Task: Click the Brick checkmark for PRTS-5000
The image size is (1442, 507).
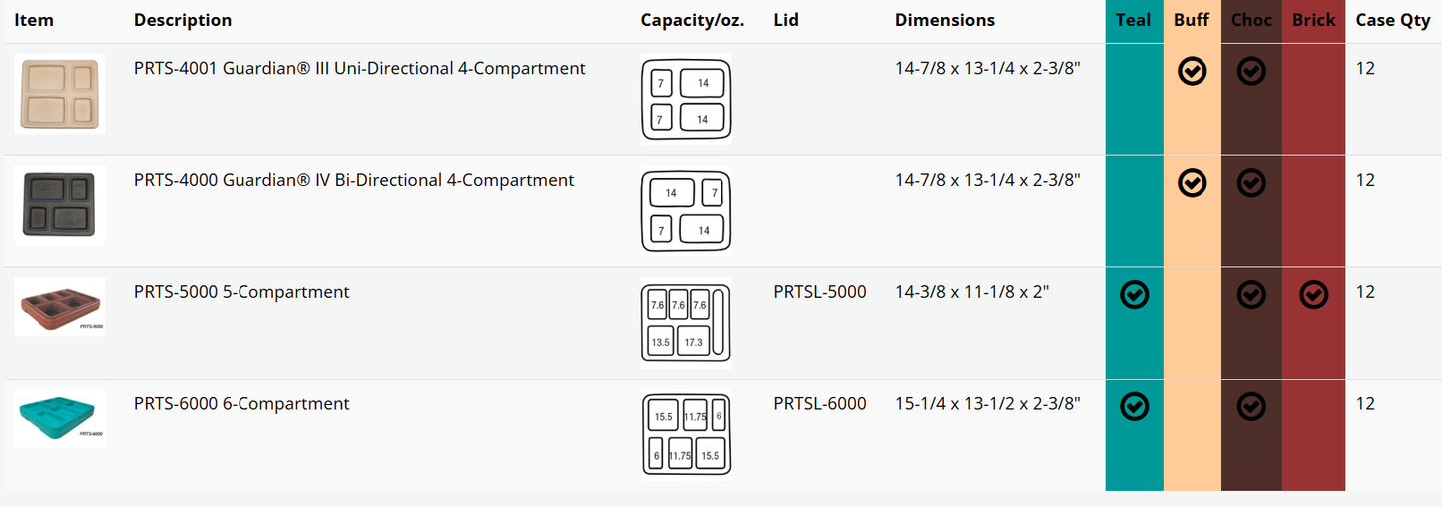Action: [1314, 294]
